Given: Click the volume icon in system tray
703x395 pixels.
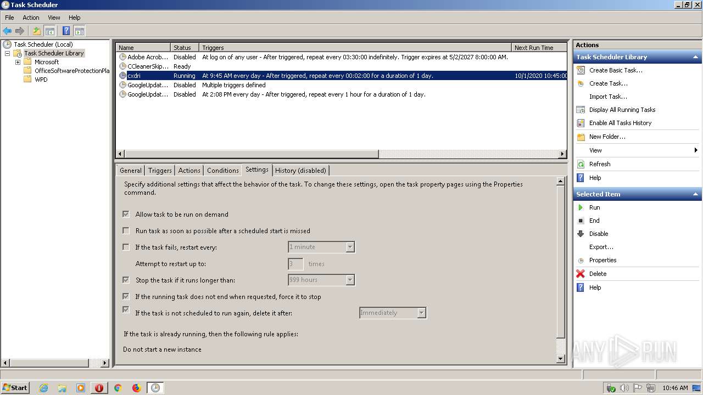Looking at the screenshot, I should 624,388.
